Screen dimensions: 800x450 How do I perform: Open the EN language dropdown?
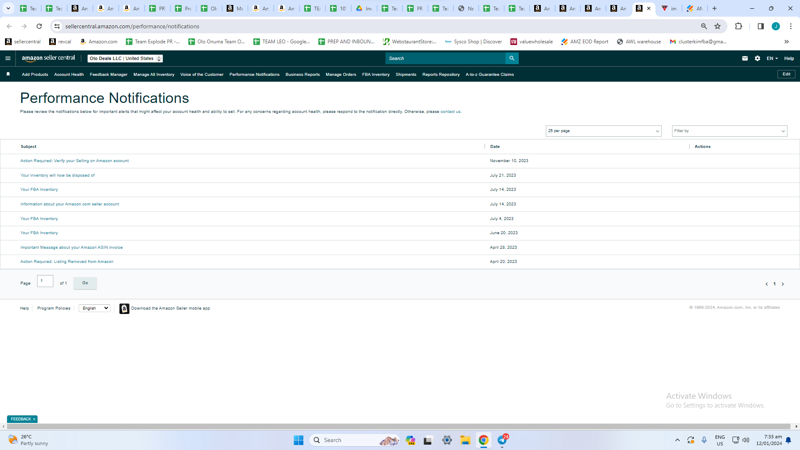772,58
